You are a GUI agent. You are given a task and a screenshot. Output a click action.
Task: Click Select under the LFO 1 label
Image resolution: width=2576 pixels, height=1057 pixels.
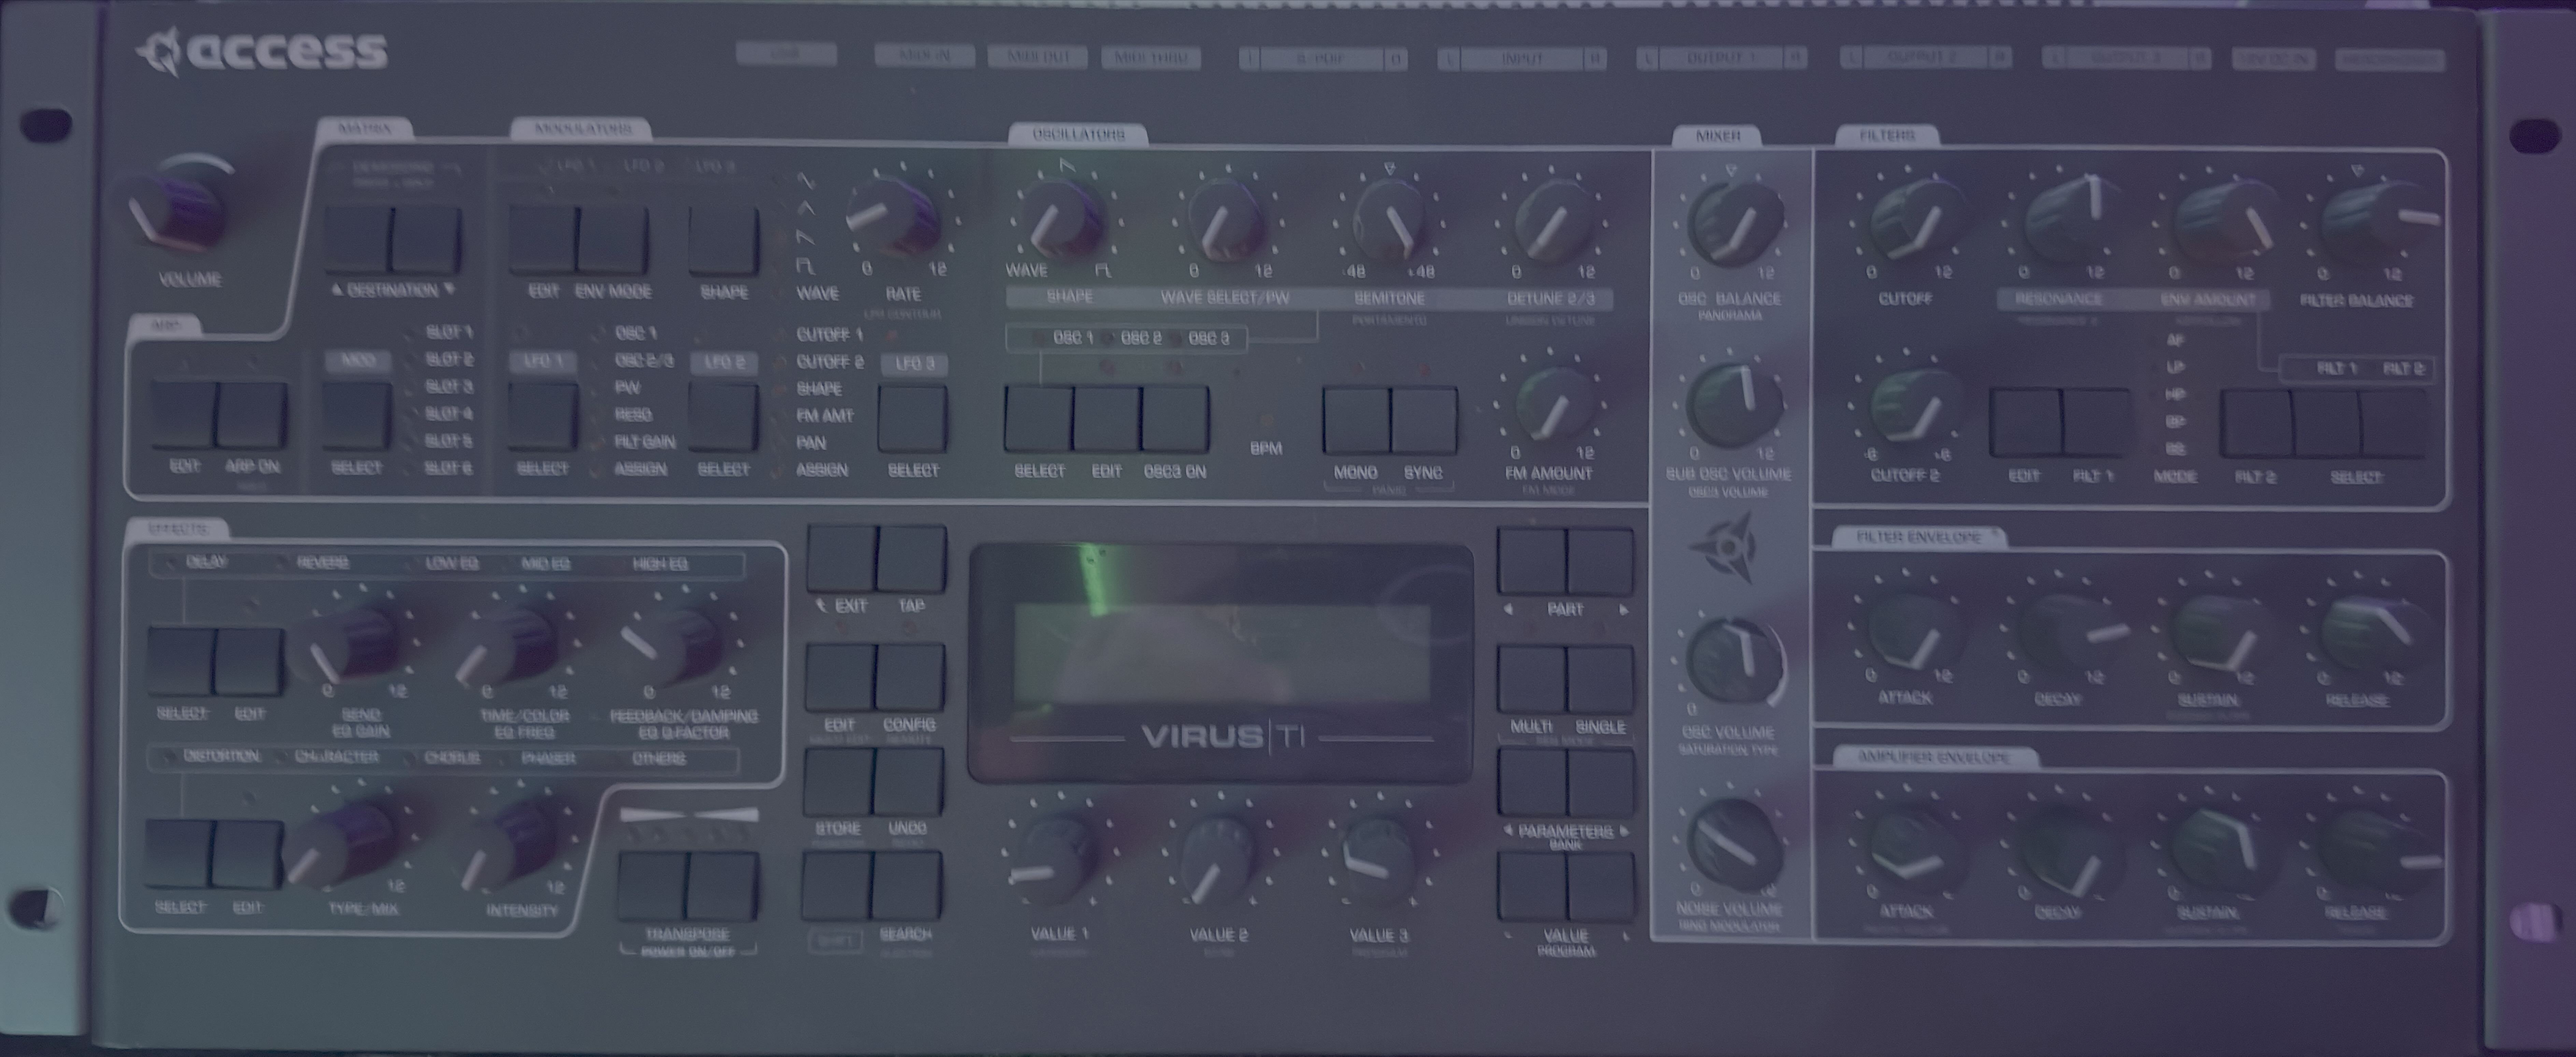click(x=543, y=416)
